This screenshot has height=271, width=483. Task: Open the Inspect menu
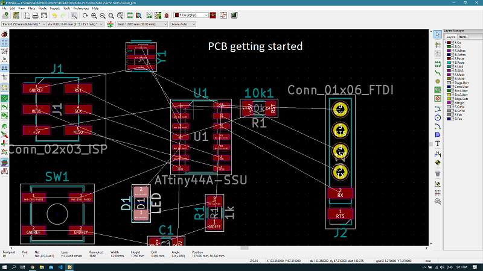[54, 8]
